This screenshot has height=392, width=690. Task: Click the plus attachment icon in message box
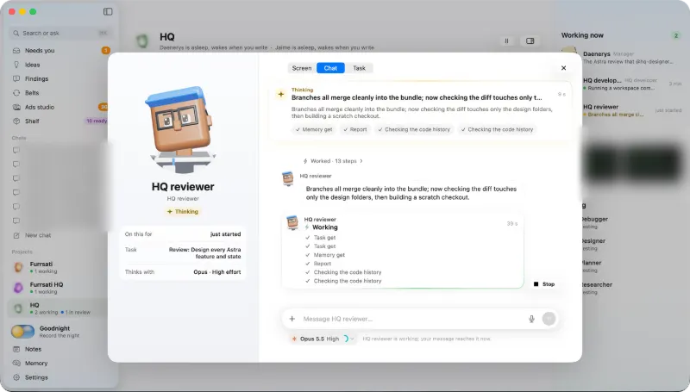coord(292,319)
